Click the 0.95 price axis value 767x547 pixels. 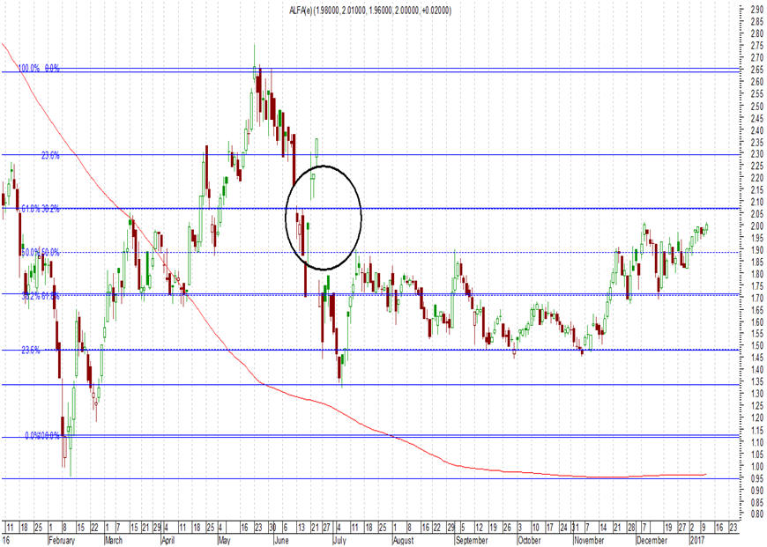click(x=756, y=477)
